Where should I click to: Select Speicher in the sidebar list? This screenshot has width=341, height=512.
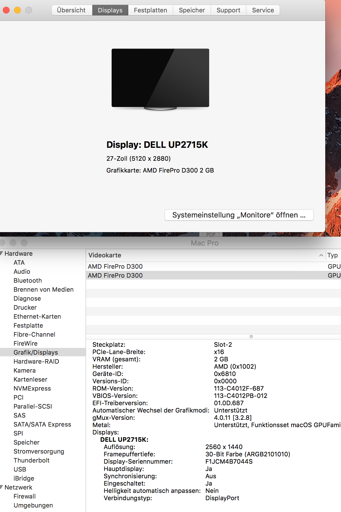coord(26,442)
